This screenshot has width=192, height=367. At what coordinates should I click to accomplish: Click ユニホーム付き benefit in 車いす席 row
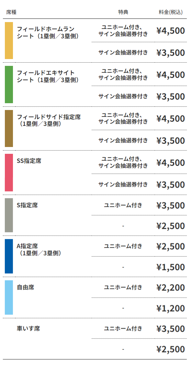point(123,328)
